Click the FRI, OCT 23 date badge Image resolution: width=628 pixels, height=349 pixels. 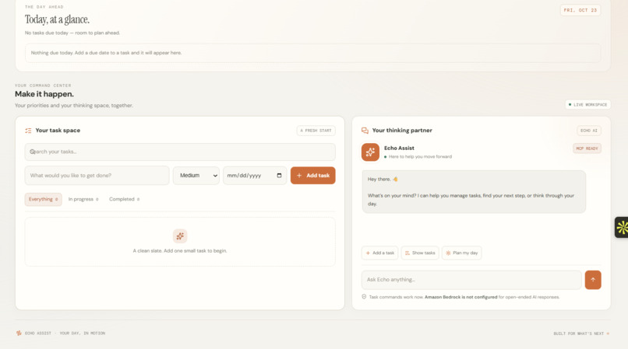(580, 10)
